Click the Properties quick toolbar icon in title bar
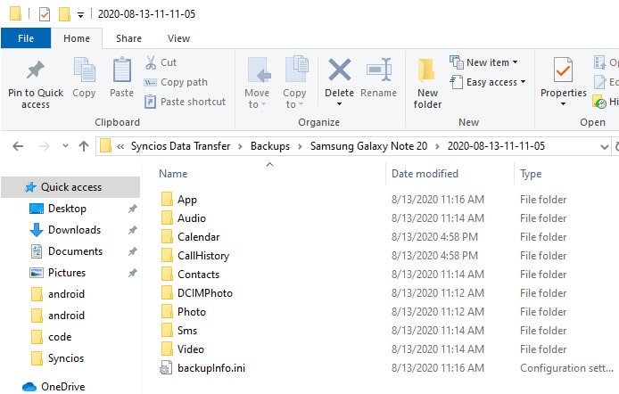 click(45, 14)
